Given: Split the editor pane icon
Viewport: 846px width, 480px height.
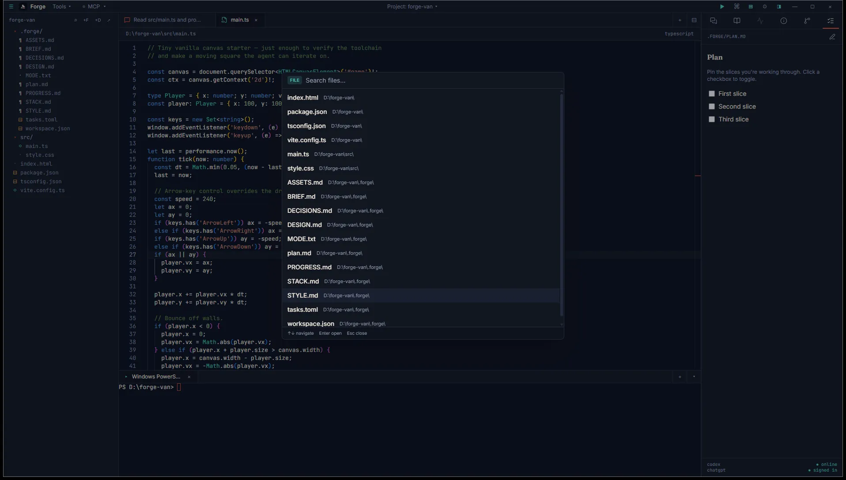Looking at the screenshot, I should (x=694, y=20).
